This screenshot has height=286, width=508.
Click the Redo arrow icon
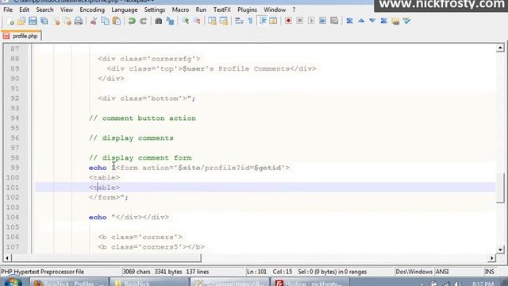143,21
